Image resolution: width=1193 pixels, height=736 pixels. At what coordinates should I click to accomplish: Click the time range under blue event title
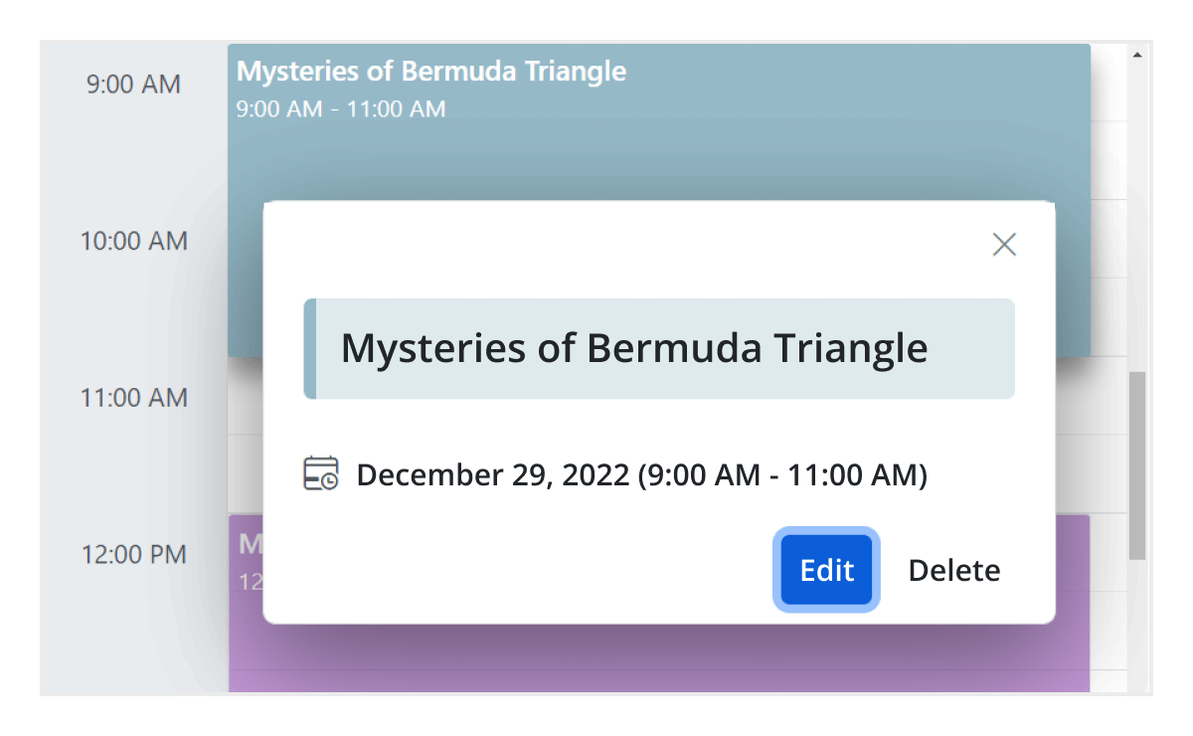coord(341,108)
